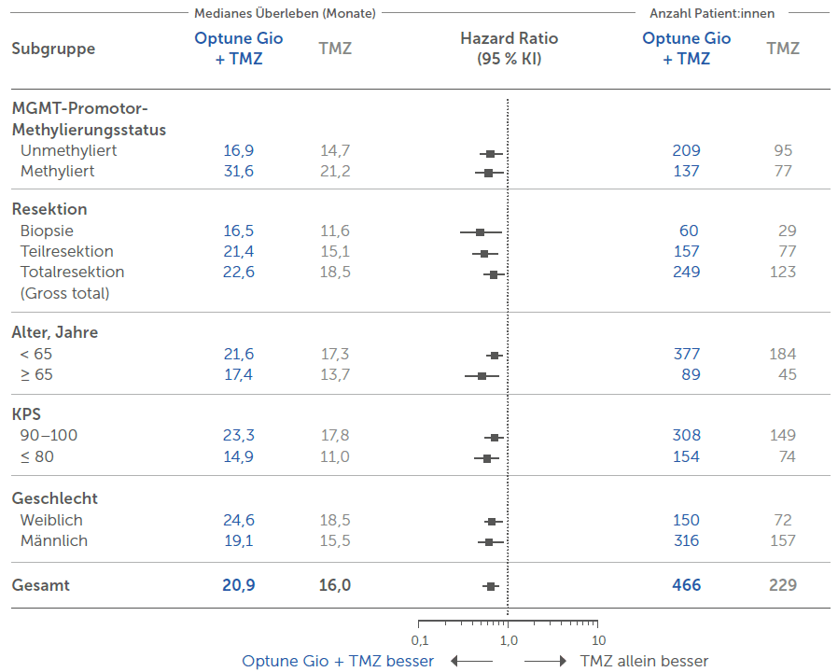Click the right arrow before "TMZ allein besser"
The height and width of the screenshot is (672, 838).
coord(545,661)
